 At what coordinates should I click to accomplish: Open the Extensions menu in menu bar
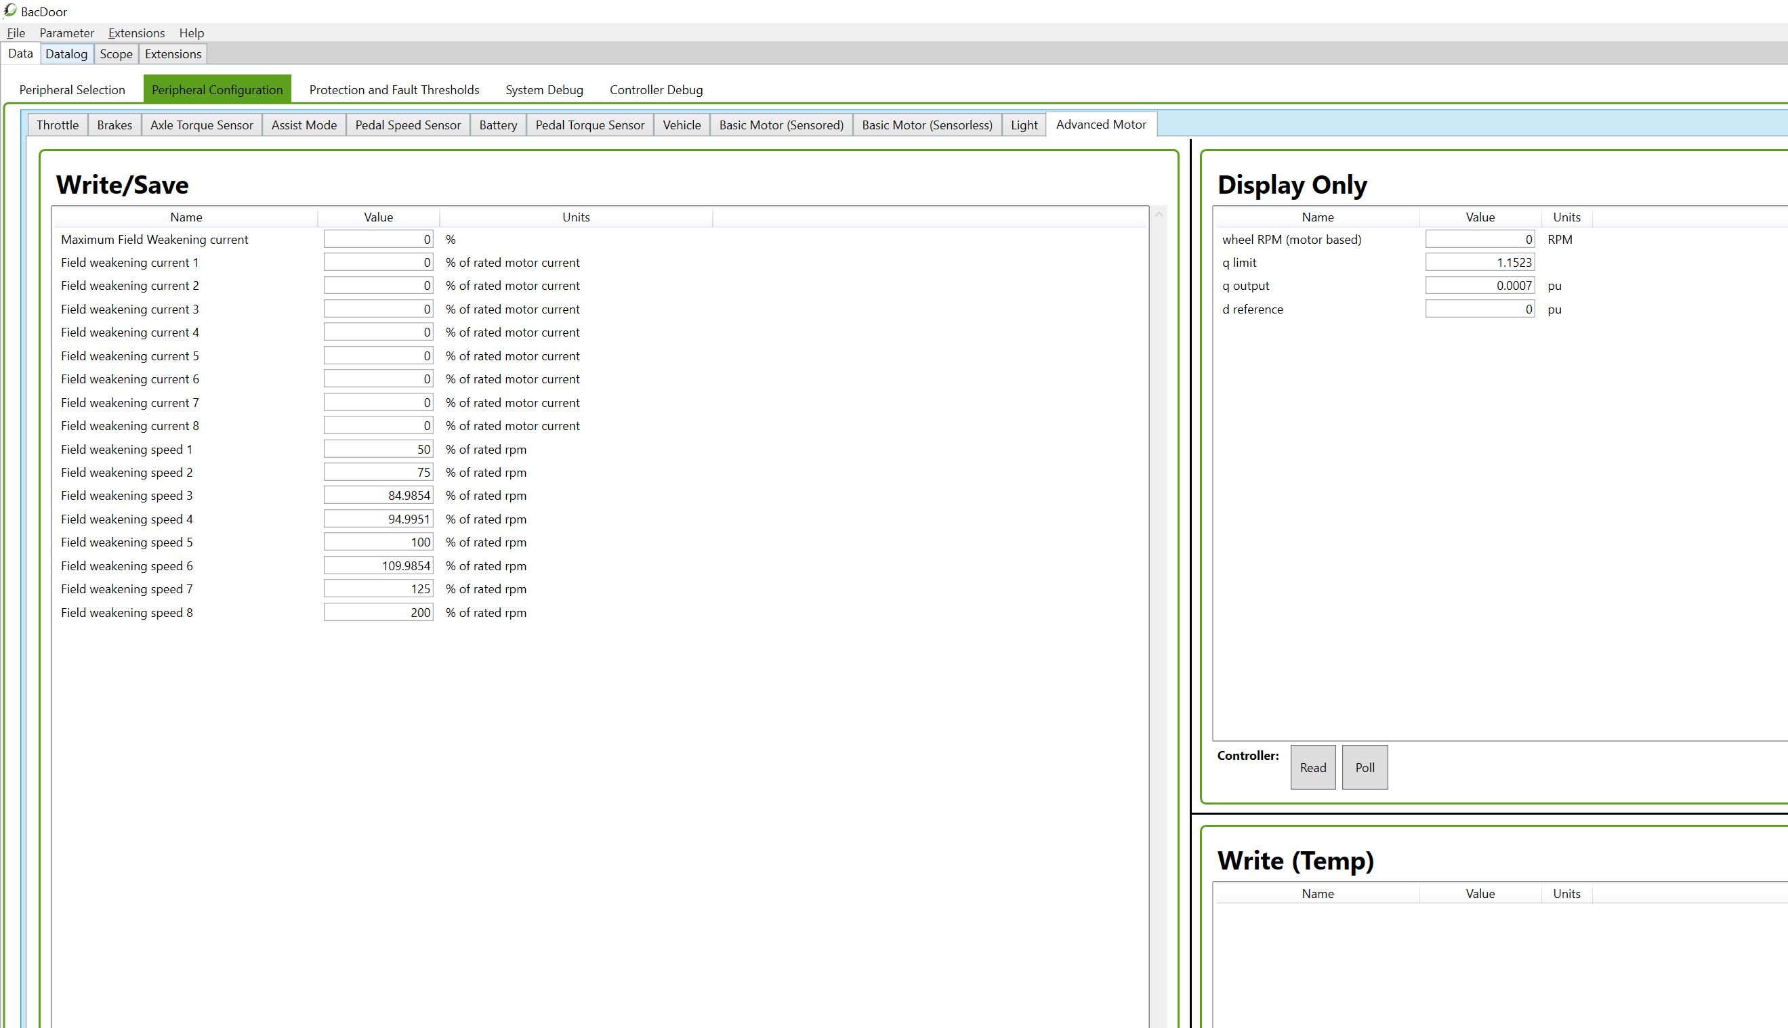136,33
